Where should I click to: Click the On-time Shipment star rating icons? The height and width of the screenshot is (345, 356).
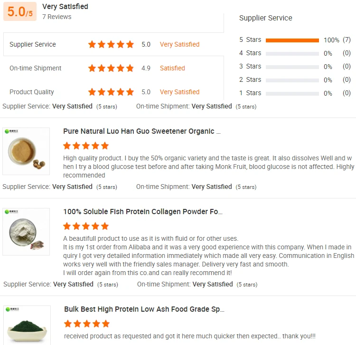pos(111,68)
